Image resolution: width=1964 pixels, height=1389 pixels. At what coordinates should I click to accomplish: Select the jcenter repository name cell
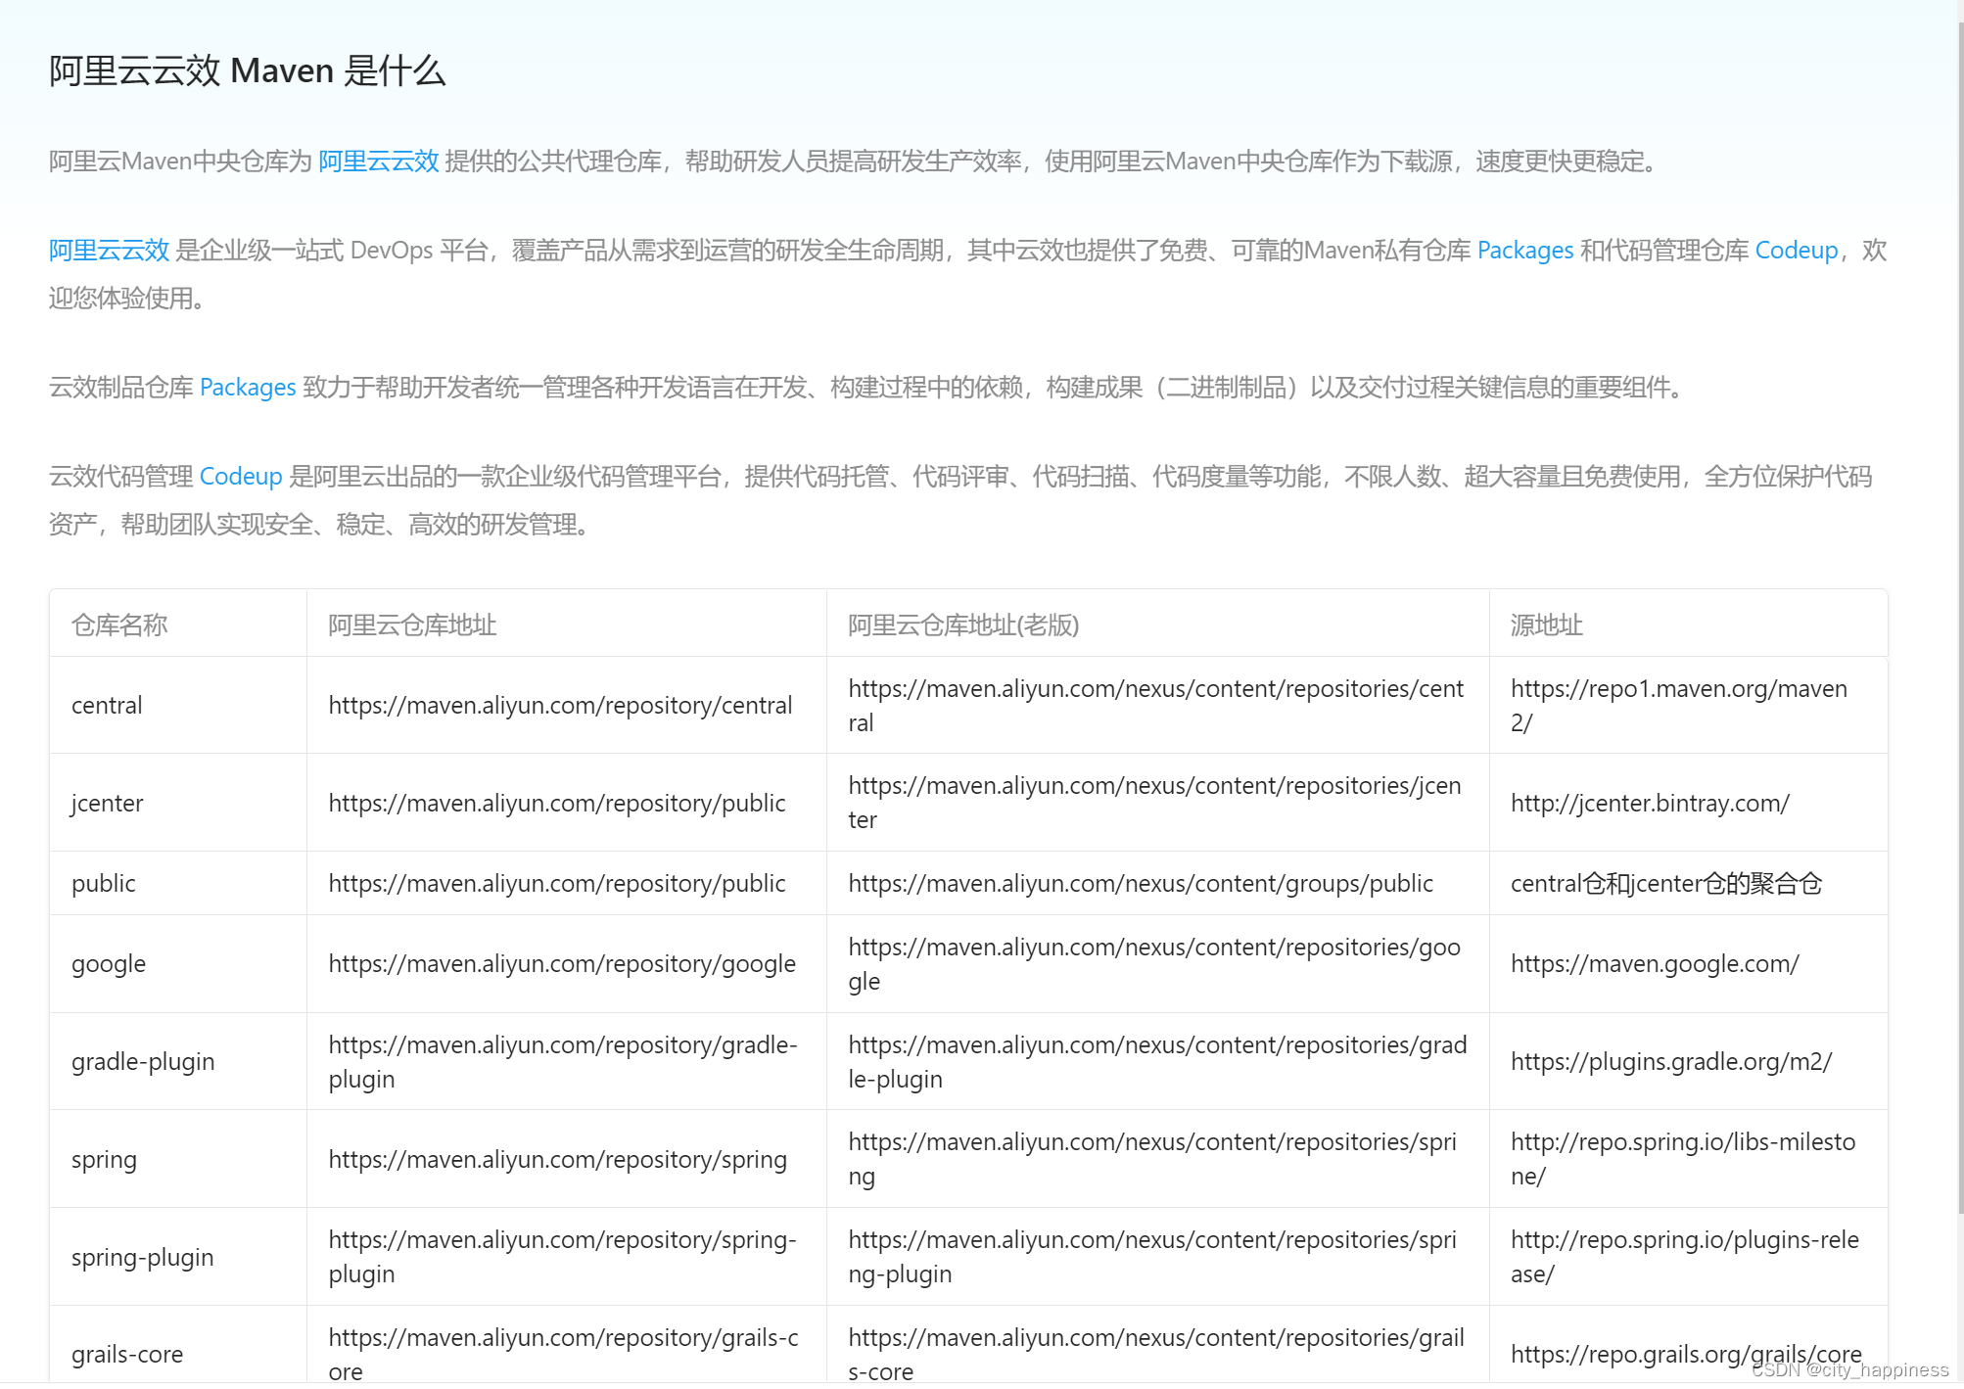pos(107,804)
